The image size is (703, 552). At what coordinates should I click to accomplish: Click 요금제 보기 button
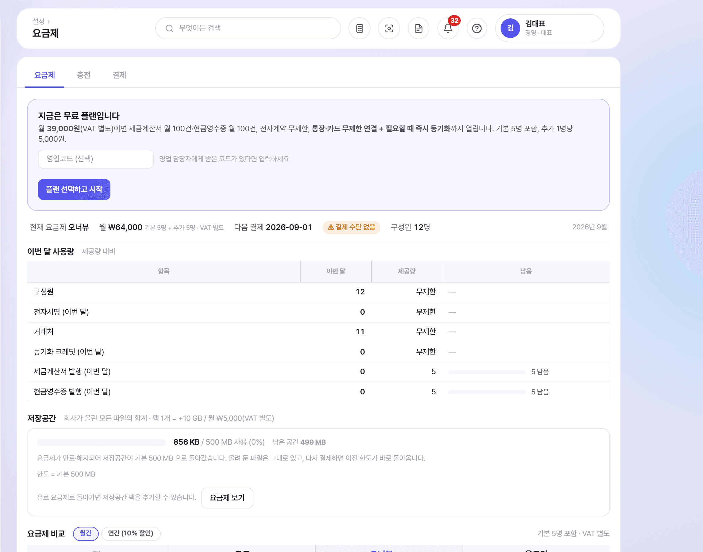point(227,498)
